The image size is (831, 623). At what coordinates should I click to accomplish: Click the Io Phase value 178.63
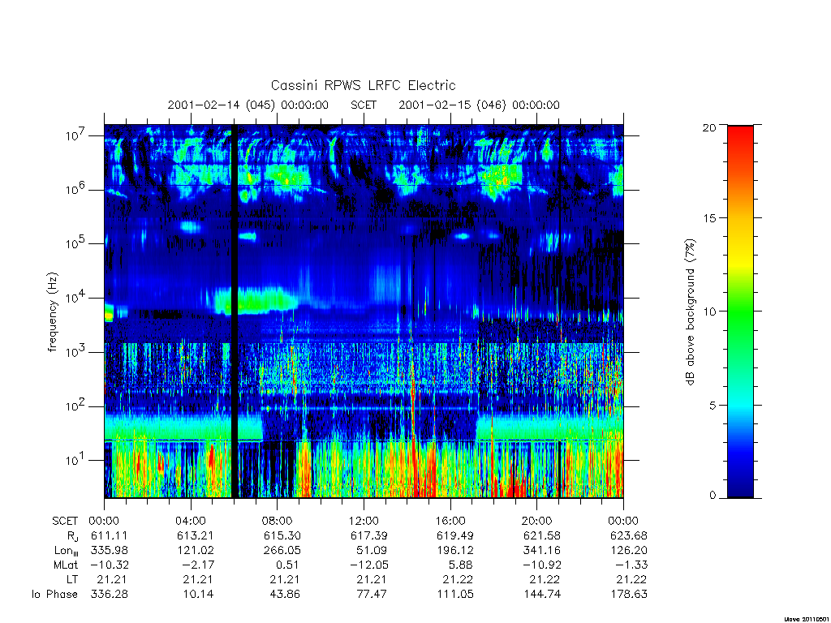[629, 595]
